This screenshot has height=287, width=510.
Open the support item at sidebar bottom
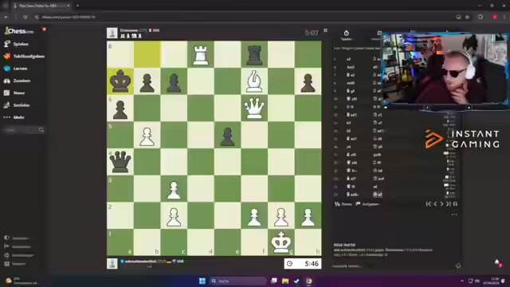coord(14,264)
